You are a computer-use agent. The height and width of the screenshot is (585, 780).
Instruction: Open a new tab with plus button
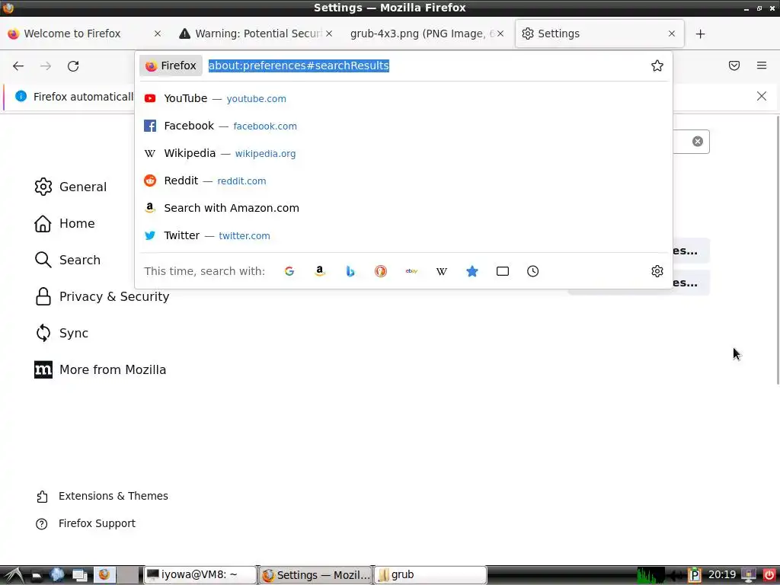tap(701, 34)
